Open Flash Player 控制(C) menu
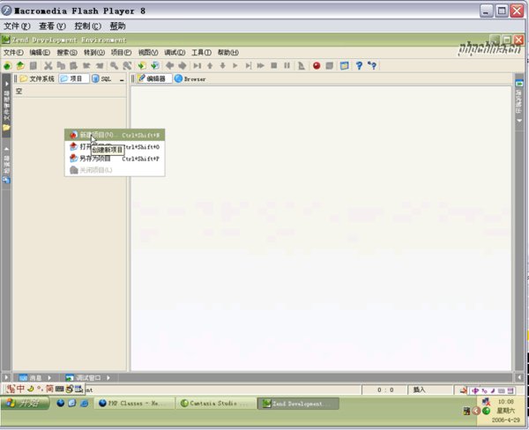 click(87, 26)
